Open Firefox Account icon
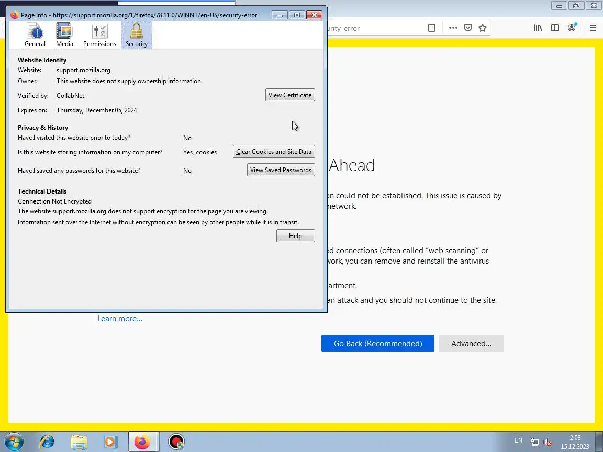Image resolution: width=603 pixels, height=452 pixels. tap(572, 28)
